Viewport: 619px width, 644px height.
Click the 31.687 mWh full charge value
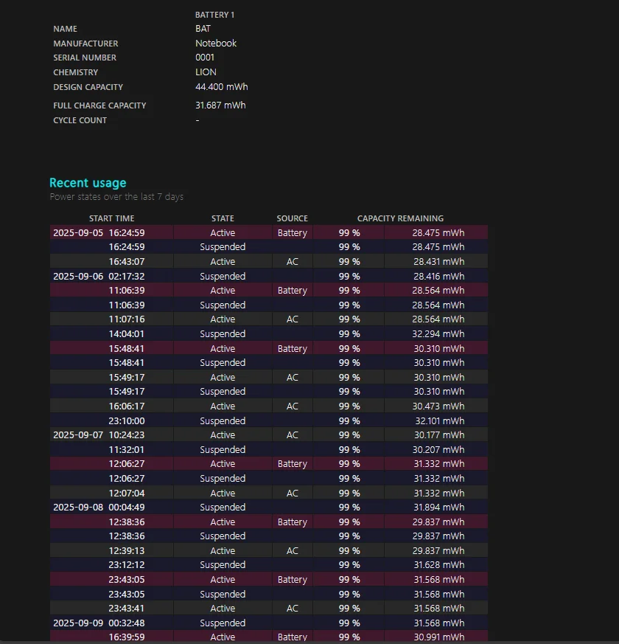220,105
